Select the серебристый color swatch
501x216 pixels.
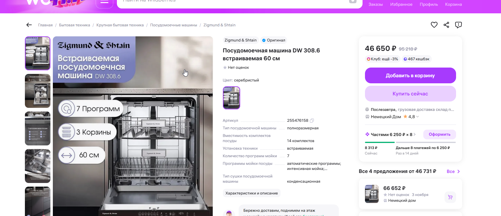click(x=231, y=98)
